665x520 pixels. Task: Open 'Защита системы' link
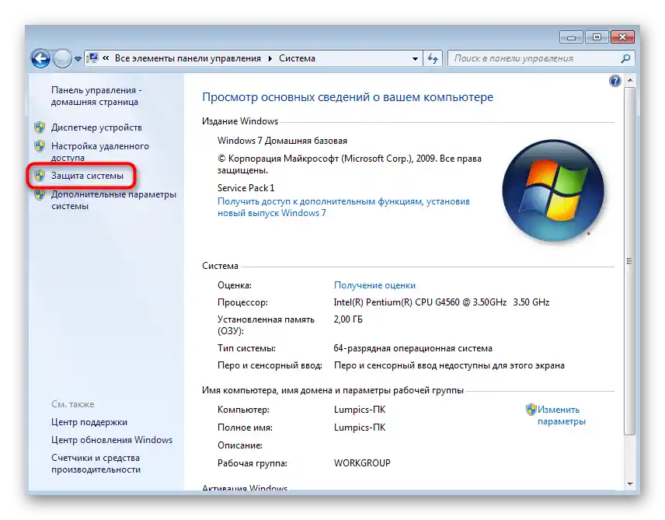[87, 176]
